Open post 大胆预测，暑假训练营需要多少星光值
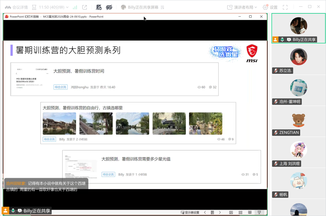 click(136, 159)
